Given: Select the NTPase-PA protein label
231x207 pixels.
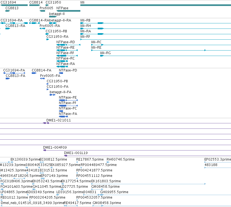Looking at the screenshot, I should pyautogui.click(x=68, y=114).
